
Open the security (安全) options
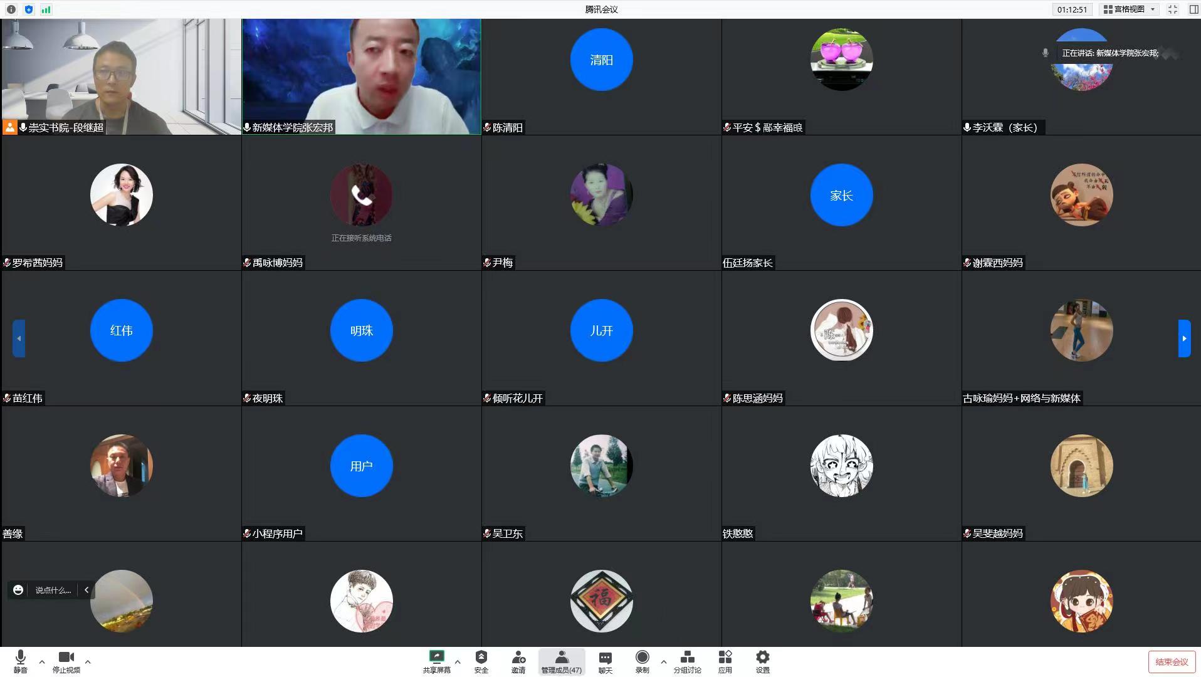[x=481, y=661]
